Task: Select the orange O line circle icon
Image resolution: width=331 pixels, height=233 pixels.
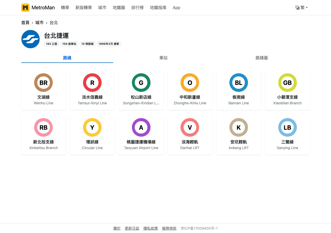Action: point(190,83)
